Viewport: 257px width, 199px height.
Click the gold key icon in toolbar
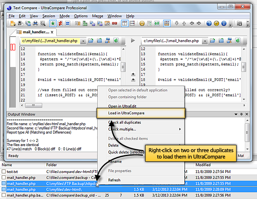pyautogui.click(x=216, y=23)
